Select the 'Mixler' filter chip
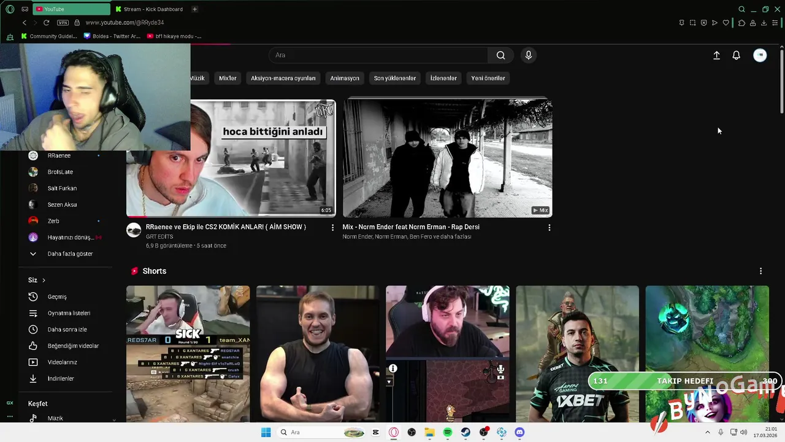The image size is (785, 442). coord(228,78)
